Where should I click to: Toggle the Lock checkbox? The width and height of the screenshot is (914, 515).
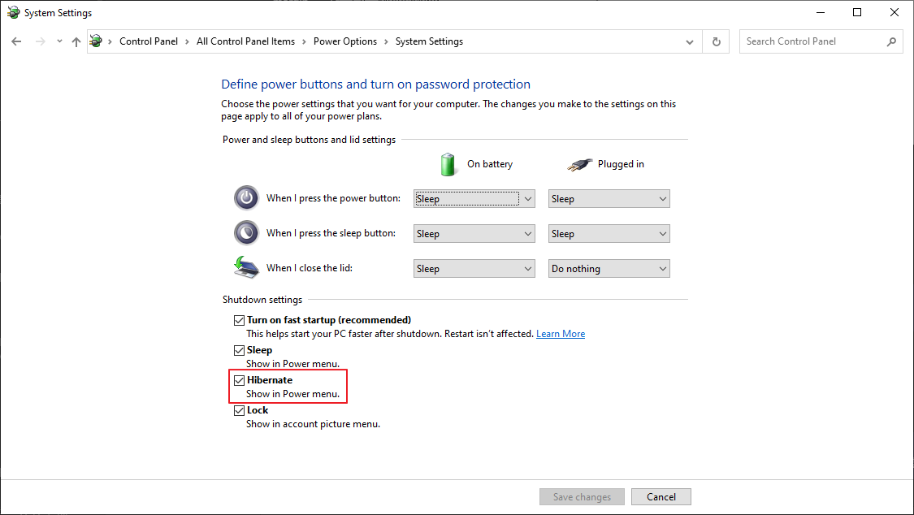(x=239, y=411)
